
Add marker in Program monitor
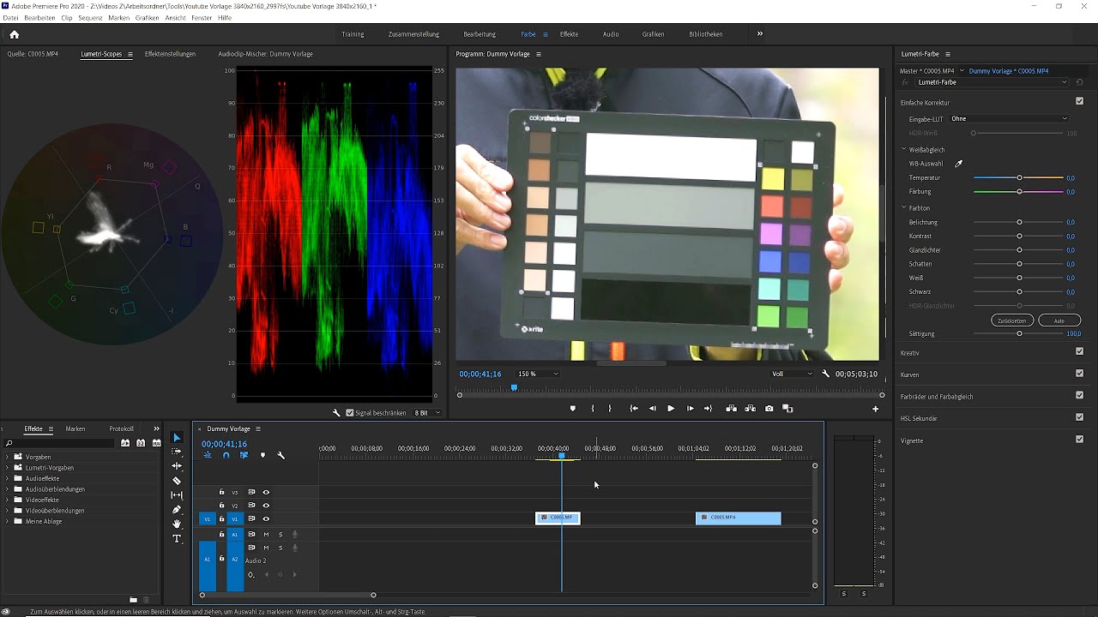(x=573, y=409)
